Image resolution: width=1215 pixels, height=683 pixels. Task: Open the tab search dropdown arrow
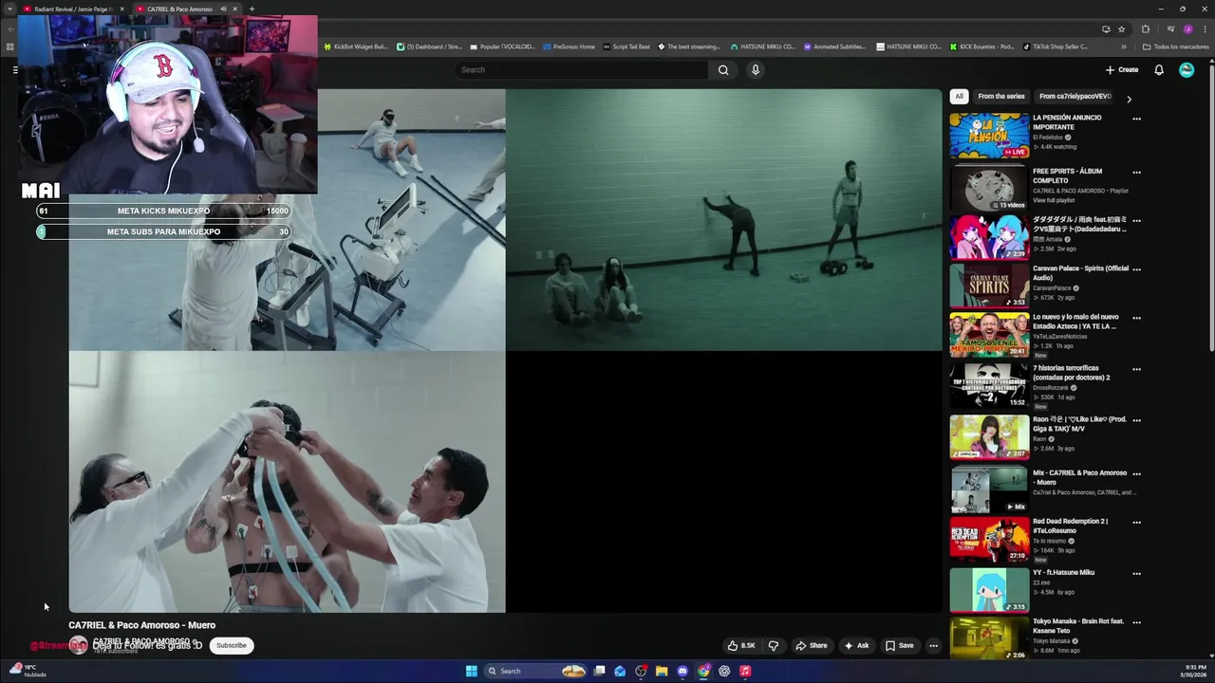(9, 9)
